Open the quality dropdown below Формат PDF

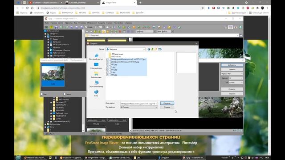pos(236,78)
